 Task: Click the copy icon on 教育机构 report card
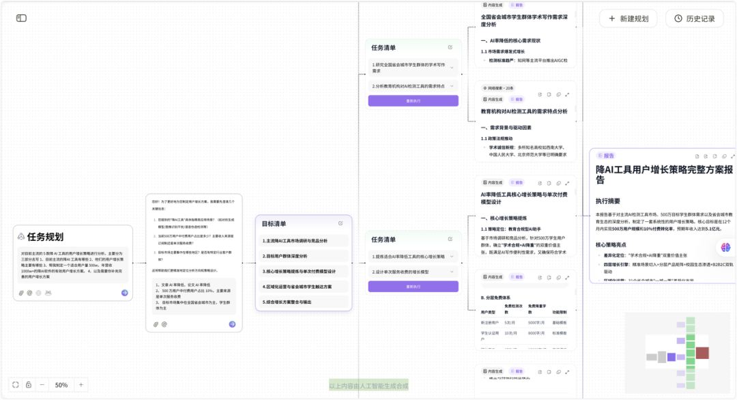tap(540, 96)
